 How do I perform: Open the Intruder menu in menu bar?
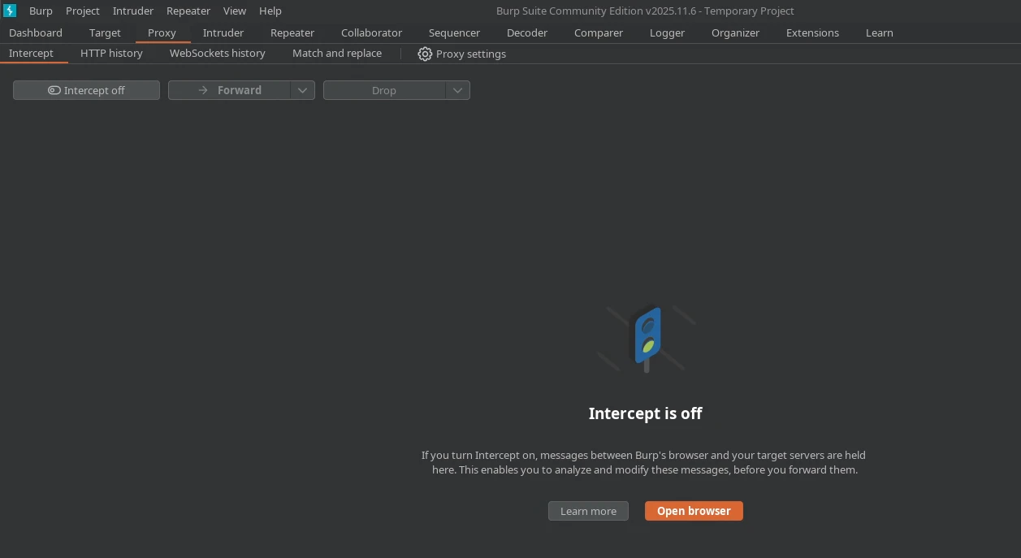tap(133, 11)
